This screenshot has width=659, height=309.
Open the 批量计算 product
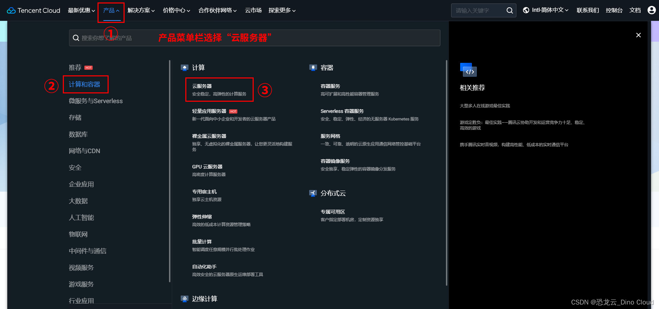tap(202, 242)
